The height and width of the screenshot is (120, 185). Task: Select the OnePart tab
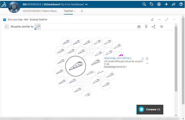point(68,11)
